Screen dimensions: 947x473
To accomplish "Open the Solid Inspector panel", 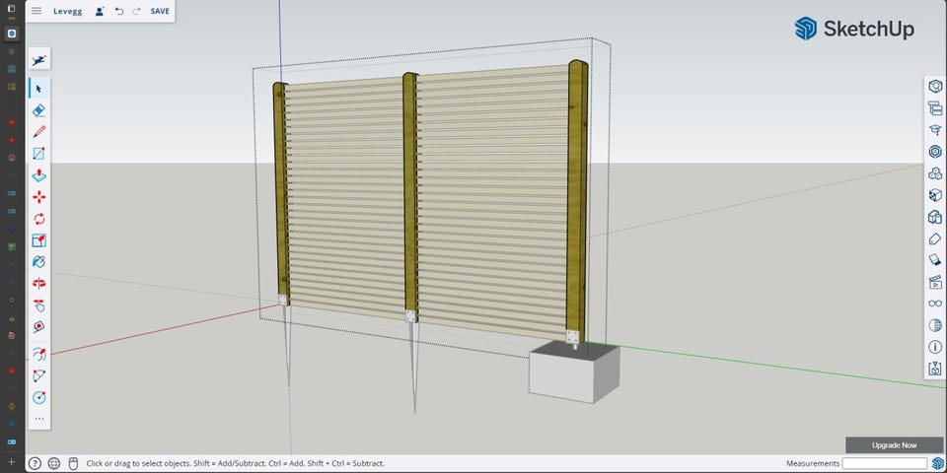I will [935, 369].
